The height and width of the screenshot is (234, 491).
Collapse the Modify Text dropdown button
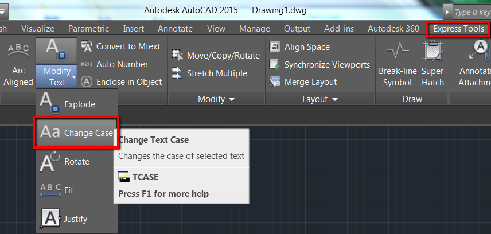pos(57,77)
